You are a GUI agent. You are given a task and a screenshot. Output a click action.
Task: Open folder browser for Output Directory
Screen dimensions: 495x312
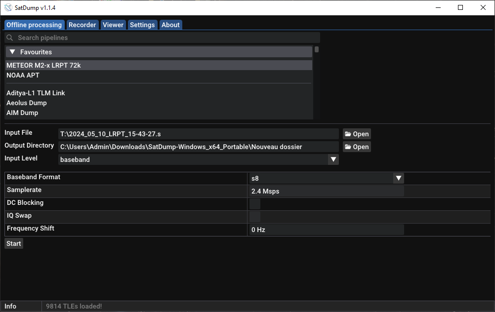click(357, 147)
